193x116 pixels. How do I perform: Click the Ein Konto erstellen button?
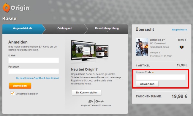87,92
